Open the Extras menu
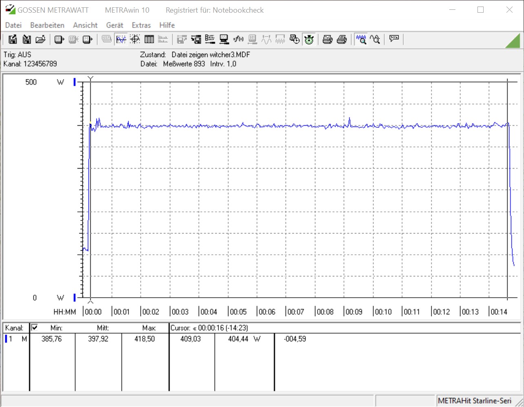This screenshot has height=407, width=524. click(141, 25)
